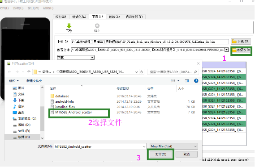This screenshot has height=167, width=255.
Task: Go up one folder level
Action: (29, 72)
